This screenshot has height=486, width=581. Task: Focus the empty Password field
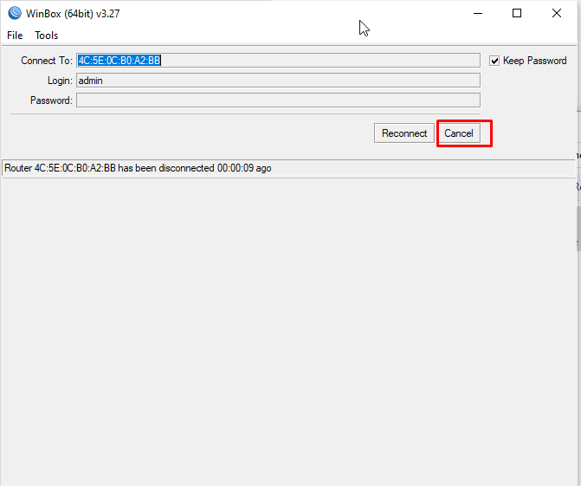[x=277, y=100]
